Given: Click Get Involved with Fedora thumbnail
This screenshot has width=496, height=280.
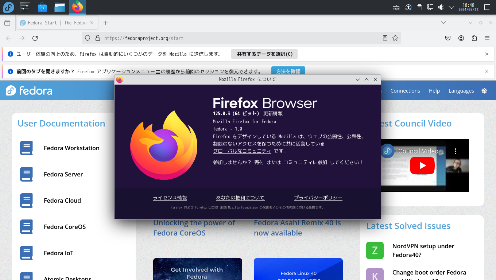Looking at the screenshot, I should pos(198,269).
